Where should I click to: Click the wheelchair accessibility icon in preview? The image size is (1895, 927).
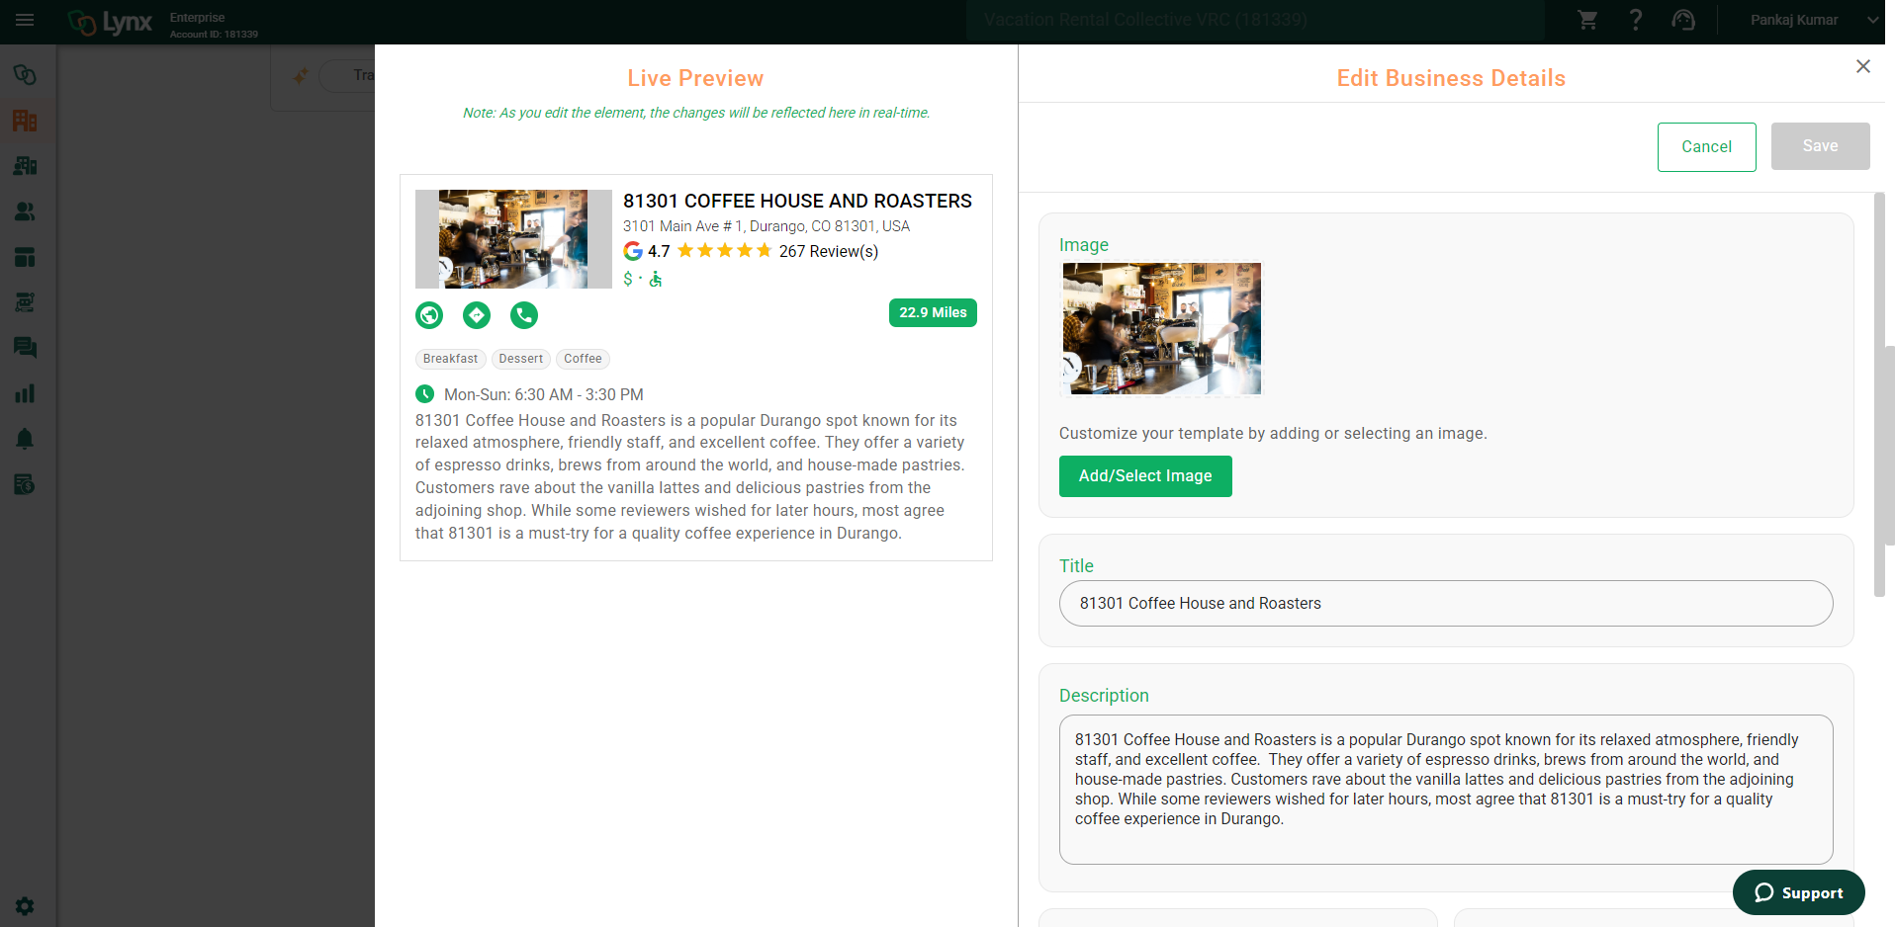click(x=656, y=280)
